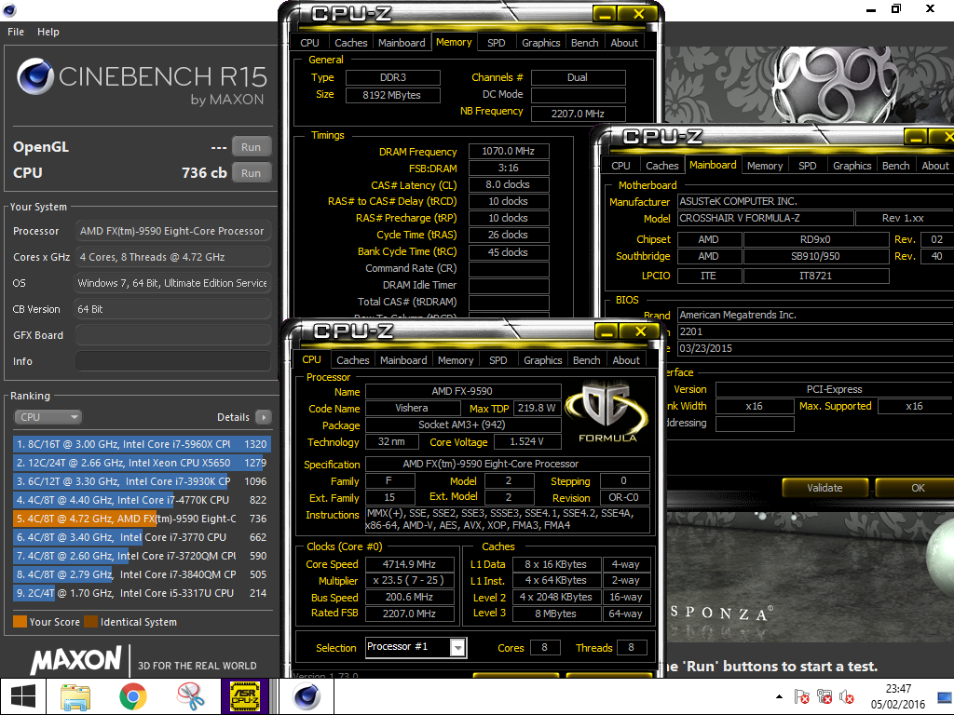Click the show desktop tray icon
The image size is (954, 715).
pos(945,696)
